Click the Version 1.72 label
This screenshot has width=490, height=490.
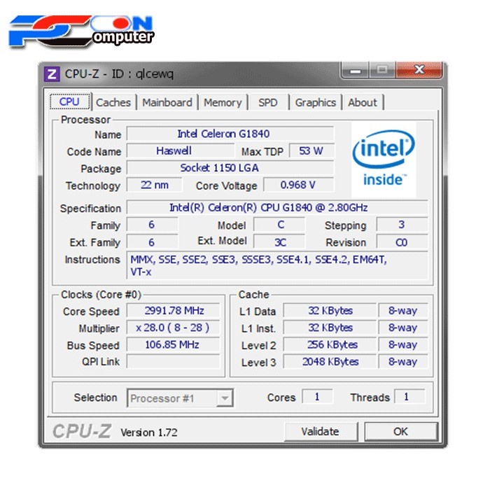point(149,433)
